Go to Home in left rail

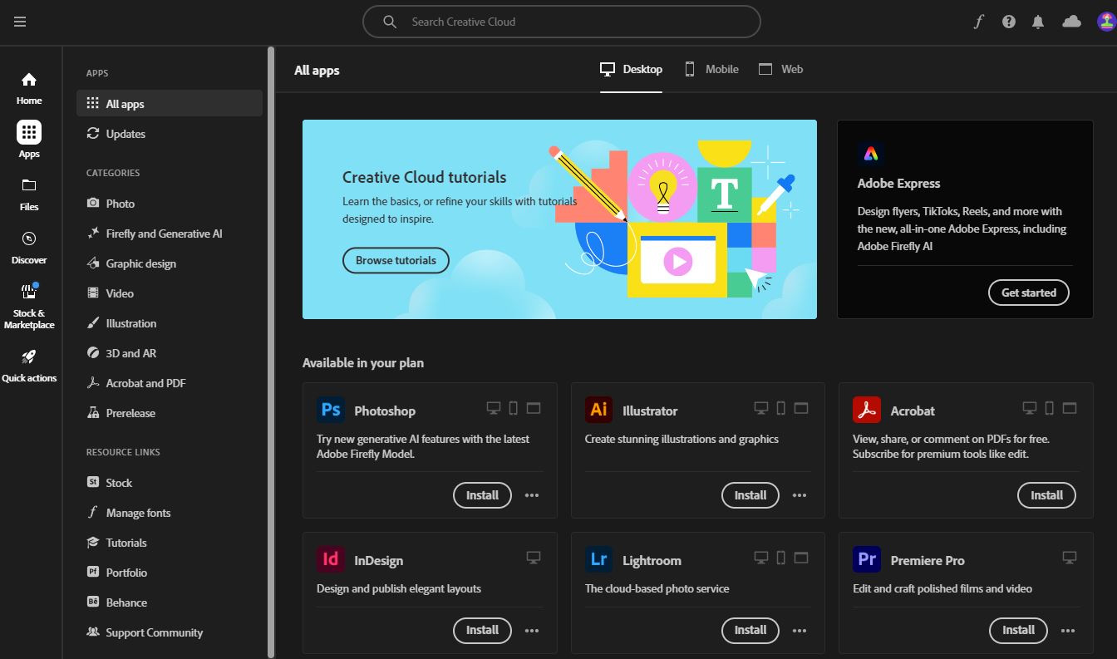coord(29,88)
